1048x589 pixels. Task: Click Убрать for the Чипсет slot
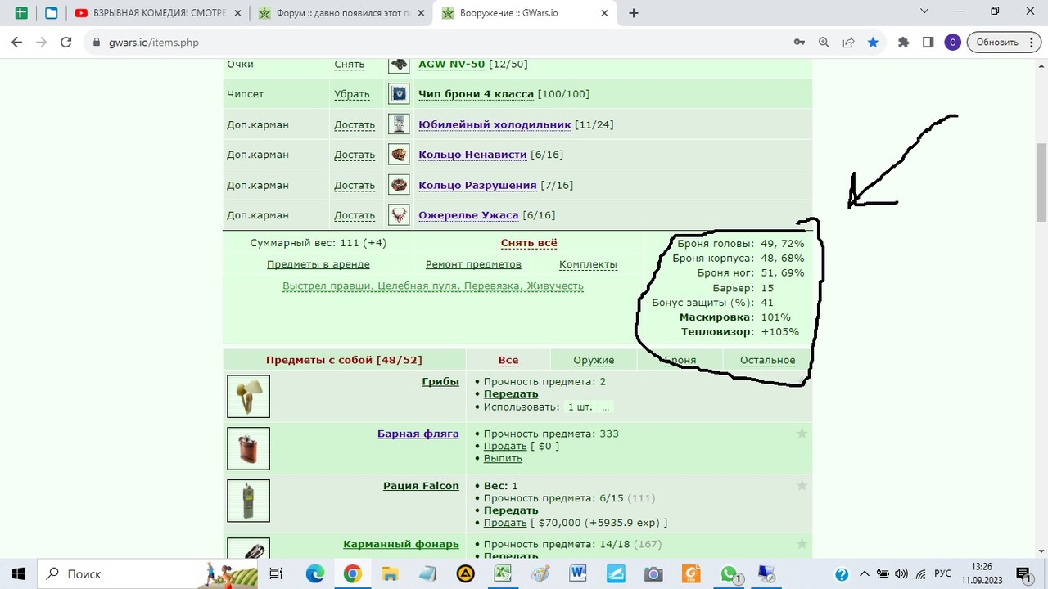(352, 94)
